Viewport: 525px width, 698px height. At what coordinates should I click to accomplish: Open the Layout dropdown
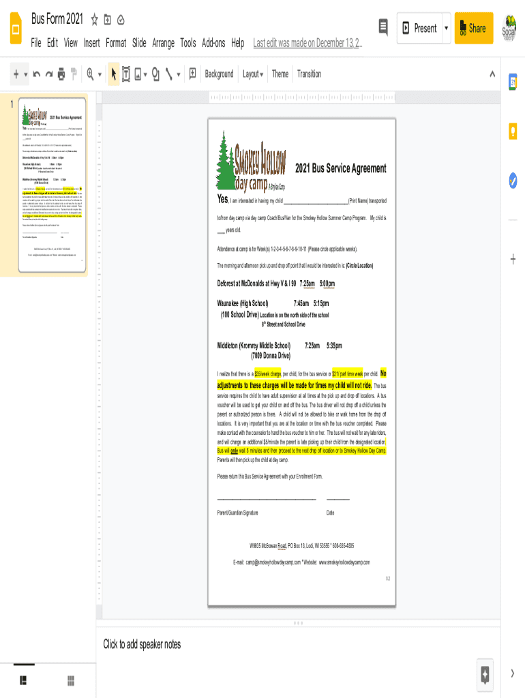(253, 74)
